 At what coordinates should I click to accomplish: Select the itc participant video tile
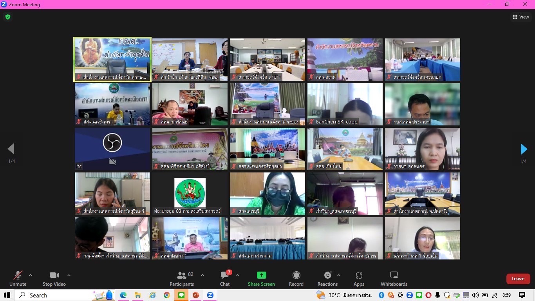coord(112,149)
